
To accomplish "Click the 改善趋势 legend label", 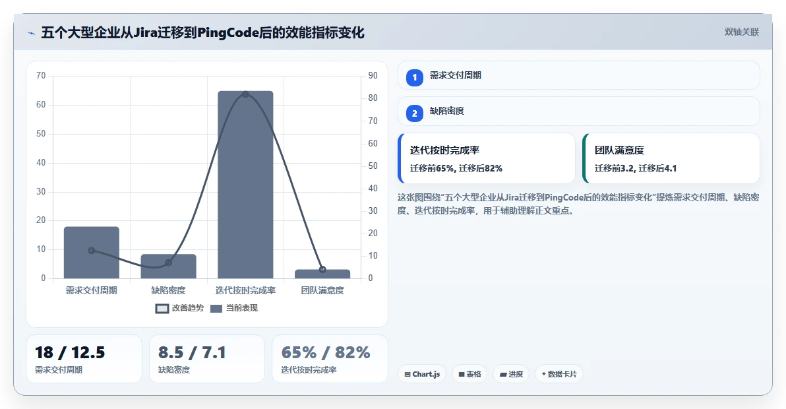I will point(187,308).
